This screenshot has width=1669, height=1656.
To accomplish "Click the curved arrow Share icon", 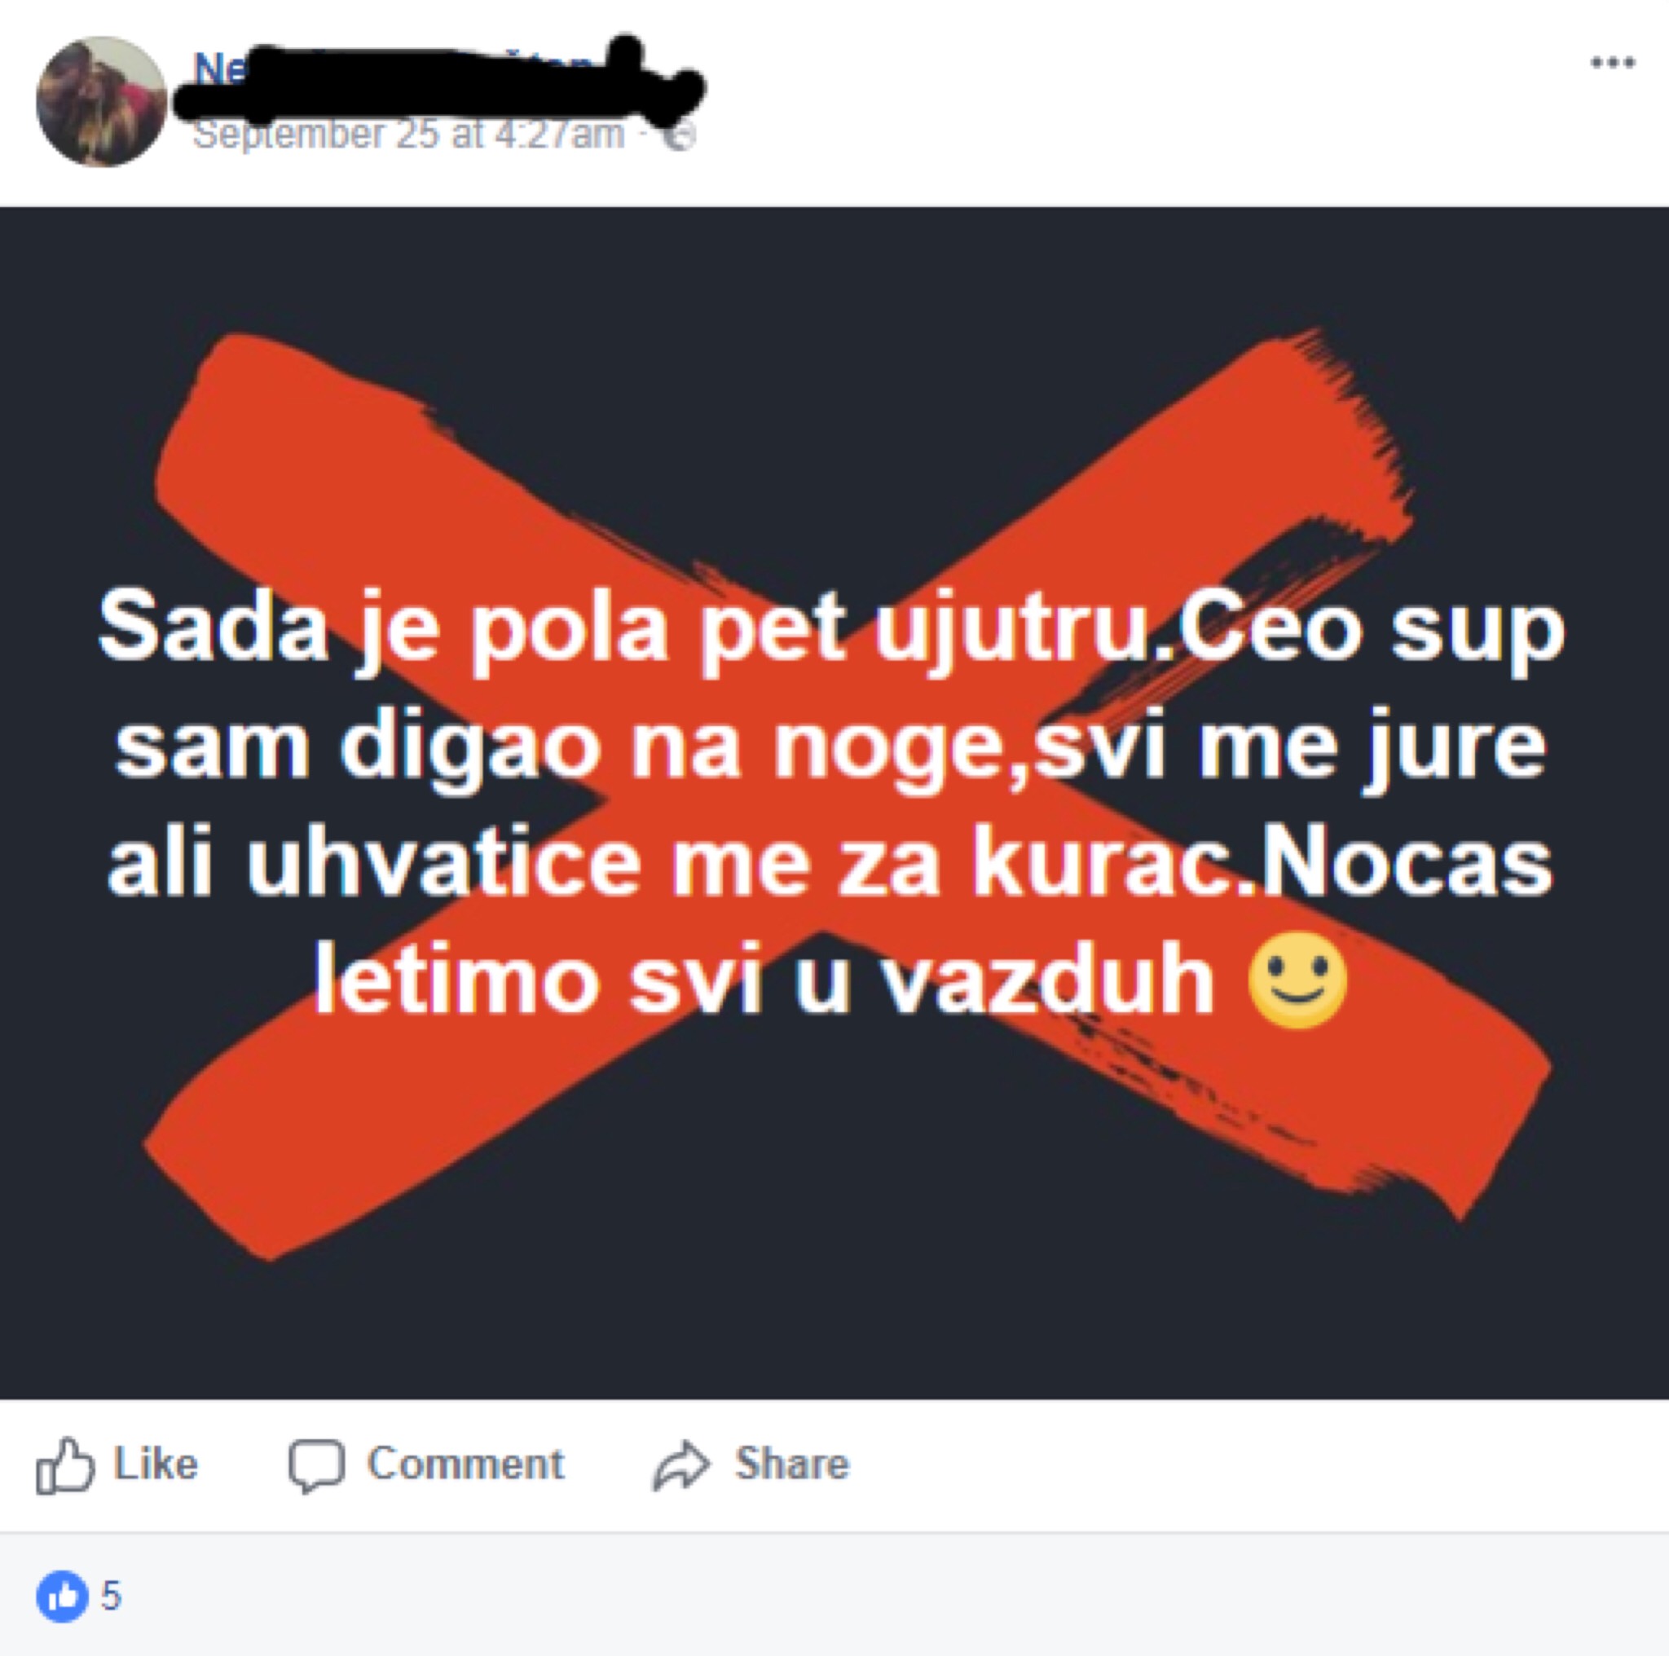I will [680, 1465].
